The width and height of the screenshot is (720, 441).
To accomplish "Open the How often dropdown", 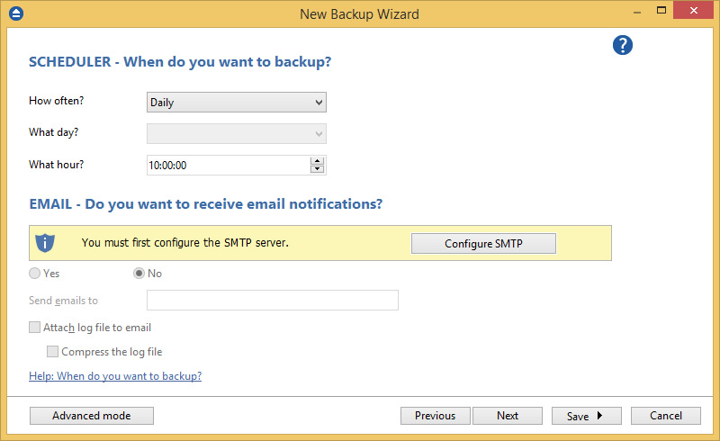I will [236, 103].
